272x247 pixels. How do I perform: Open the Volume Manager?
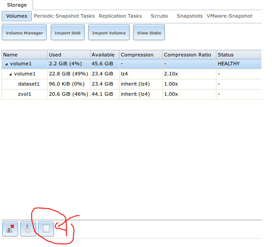(24, 33)
